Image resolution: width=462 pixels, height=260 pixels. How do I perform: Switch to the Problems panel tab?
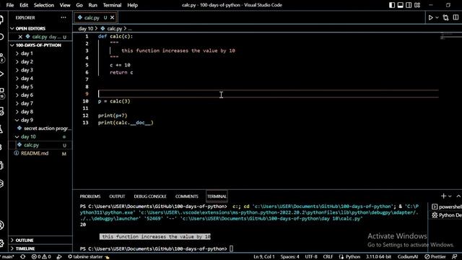(x=90, y=196)
